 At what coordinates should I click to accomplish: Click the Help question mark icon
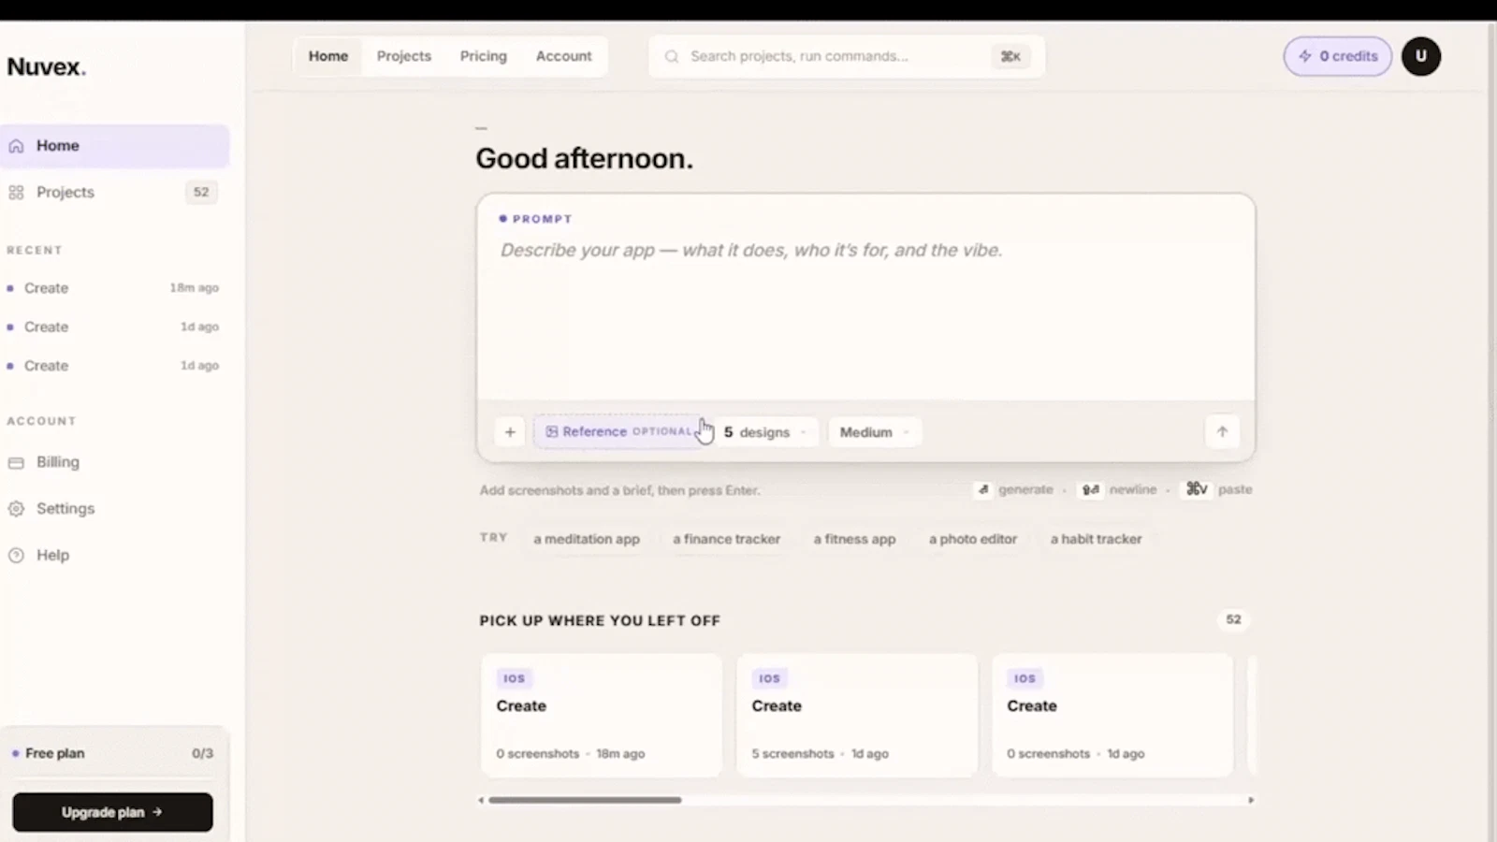[16, 555]
